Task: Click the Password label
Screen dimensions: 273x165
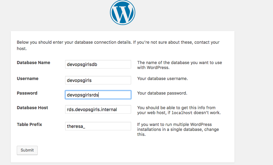Action: 27,93
